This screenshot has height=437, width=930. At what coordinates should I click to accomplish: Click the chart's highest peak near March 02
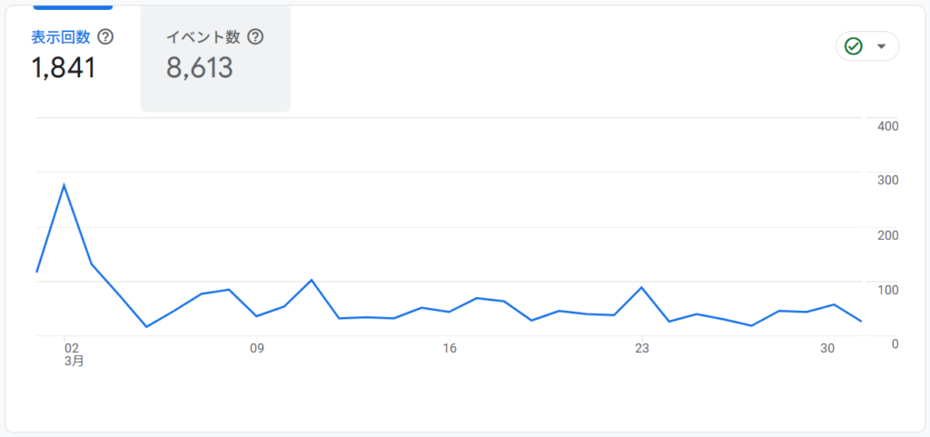64,185
